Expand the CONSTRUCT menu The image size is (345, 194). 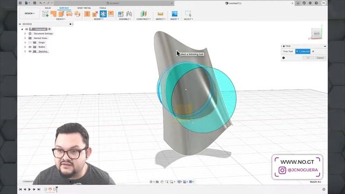143,19
